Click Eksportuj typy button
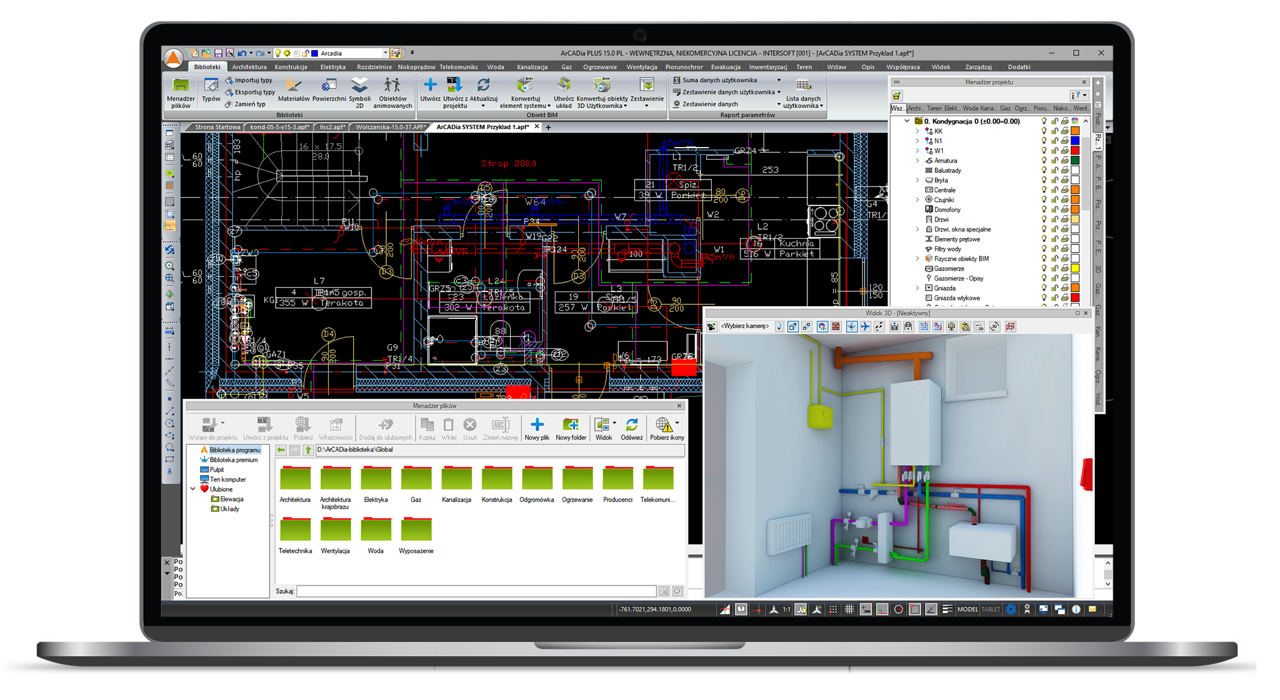Screen dimensions: 1280x700 tap(250, 92)
